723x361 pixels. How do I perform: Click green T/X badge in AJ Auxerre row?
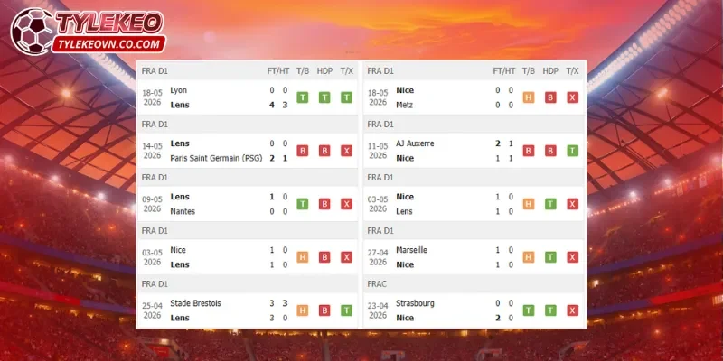[573, 151]
